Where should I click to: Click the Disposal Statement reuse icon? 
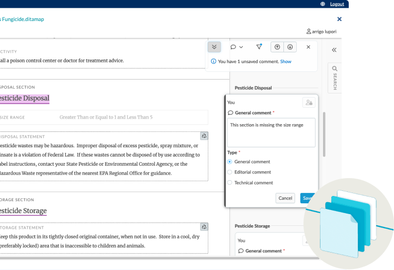click(204, 136)
